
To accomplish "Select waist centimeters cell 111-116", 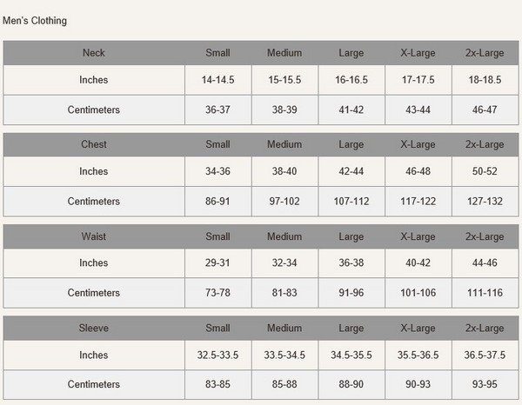I will tap(485, 293).
